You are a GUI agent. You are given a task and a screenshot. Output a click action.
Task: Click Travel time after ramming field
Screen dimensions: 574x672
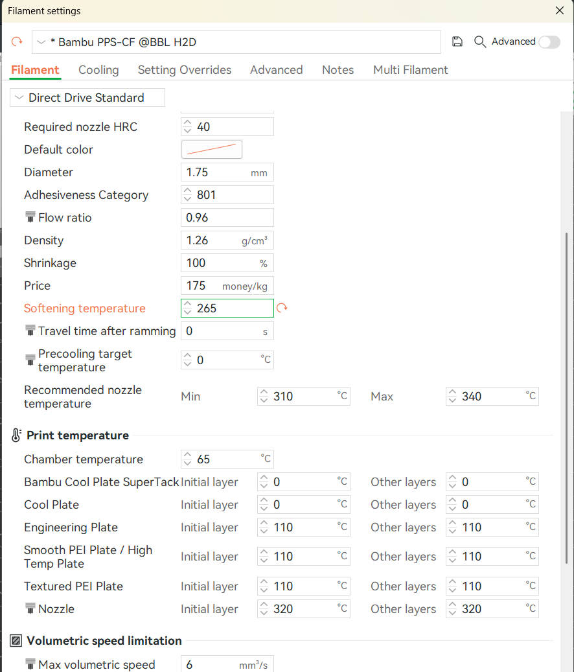[227, 331]
